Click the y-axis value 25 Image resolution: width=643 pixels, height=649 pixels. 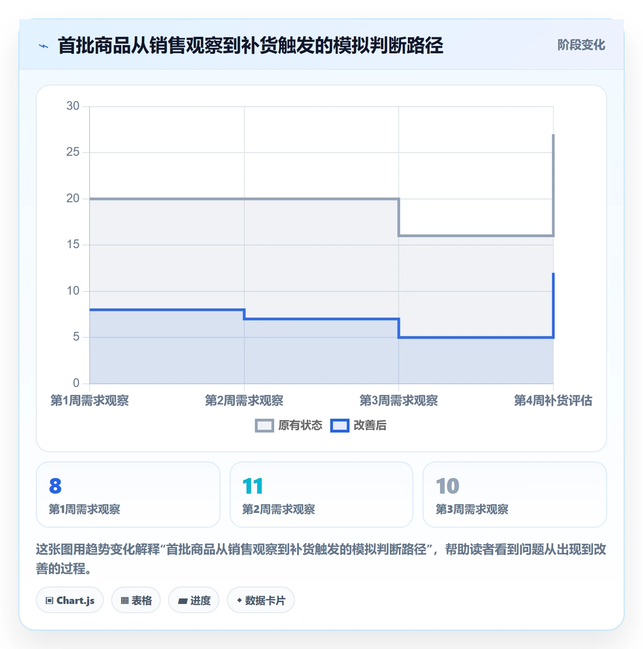pyautogui.click(x=73, y=152)
